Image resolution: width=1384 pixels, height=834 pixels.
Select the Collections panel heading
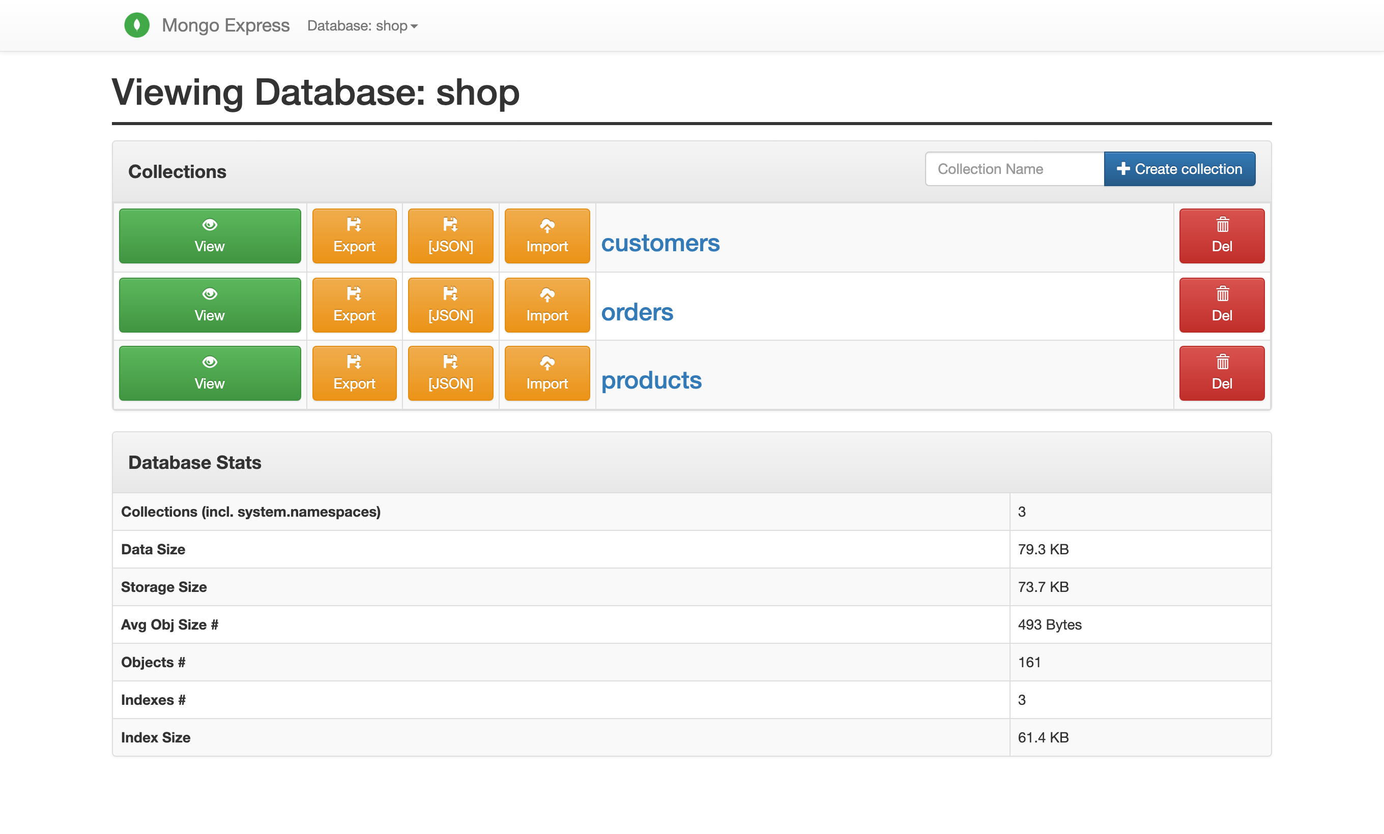(x=177, y=172)
